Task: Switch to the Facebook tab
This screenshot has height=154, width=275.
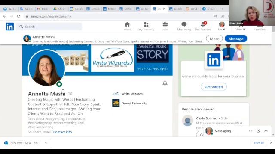Action: [209, 9]
